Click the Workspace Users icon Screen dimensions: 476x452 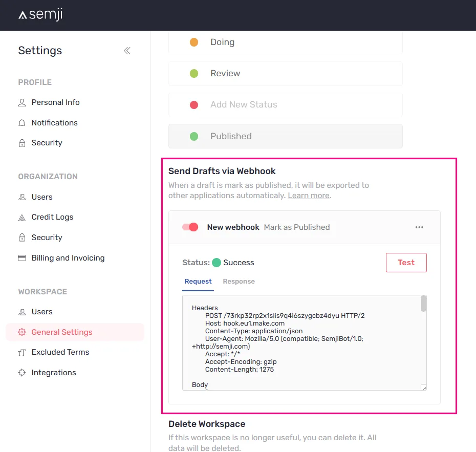(22, 312)
